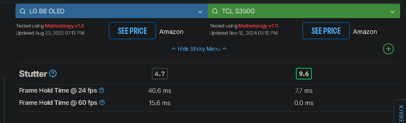Show help for Frame Hold Time @ 60 fps

(x=102, y=102)
